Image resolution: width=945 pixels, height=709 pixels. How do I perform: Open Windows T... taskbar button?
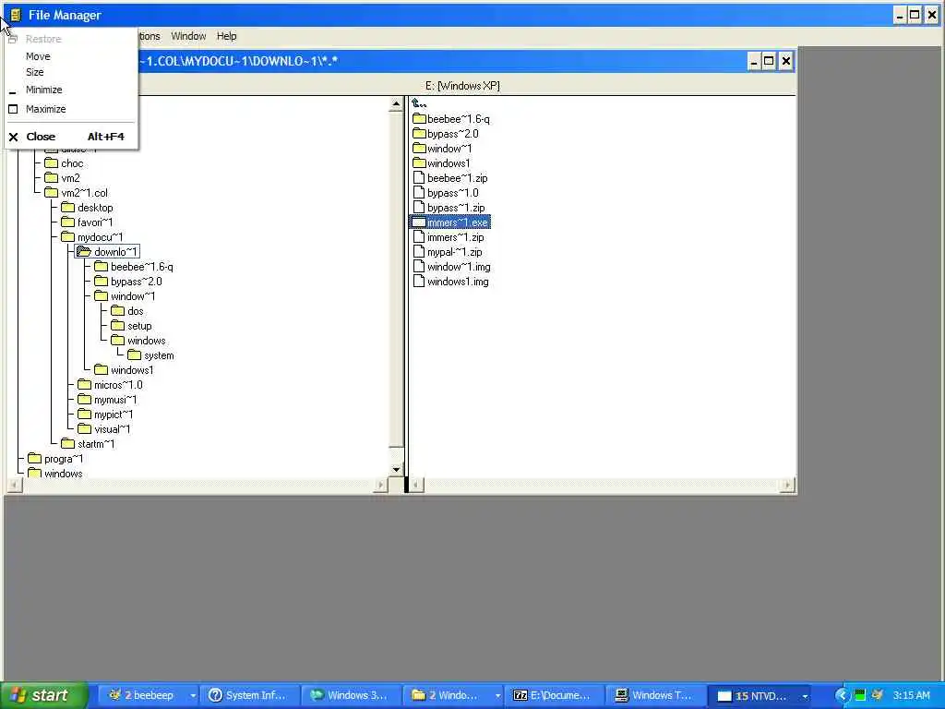click(655, 695)
